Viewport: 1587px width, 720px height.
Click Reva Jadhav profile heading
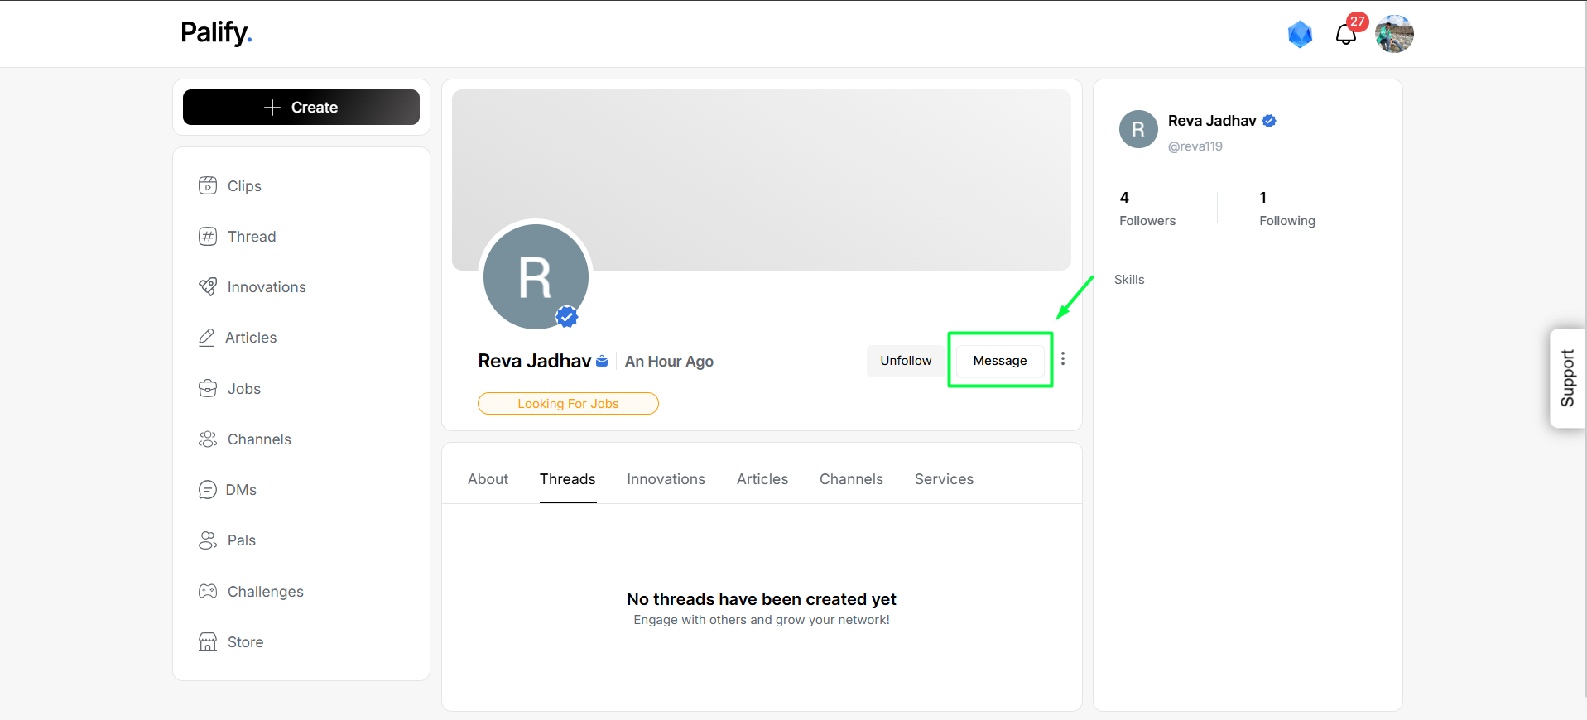pos(535,361)
